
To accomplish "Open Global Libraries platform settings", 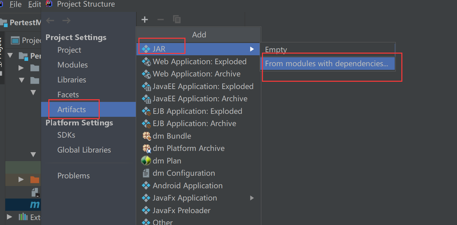I will [84, 150].
